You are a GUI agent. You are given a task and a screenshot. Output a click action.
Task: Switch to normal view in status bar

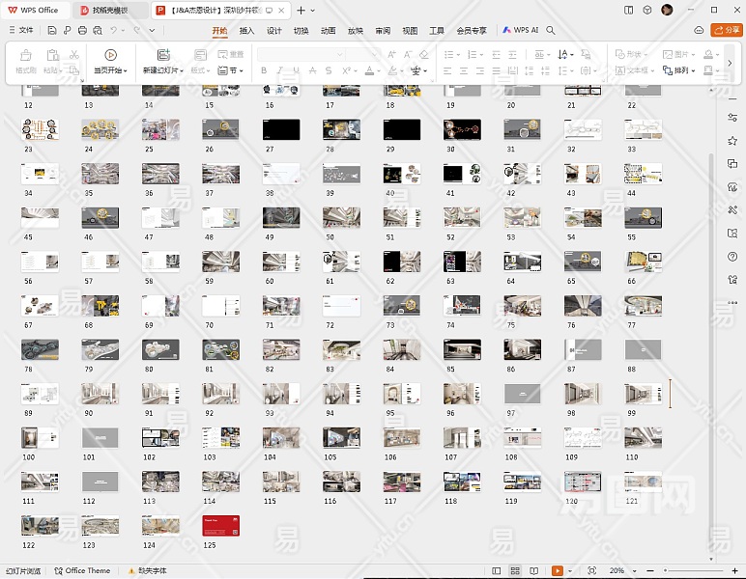(497, 571)
